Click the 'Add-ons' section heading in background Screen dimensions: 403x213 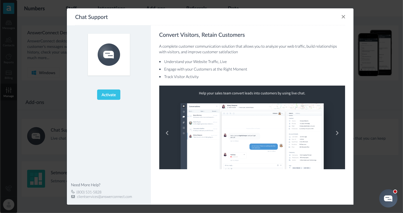(x=35, y=102)
